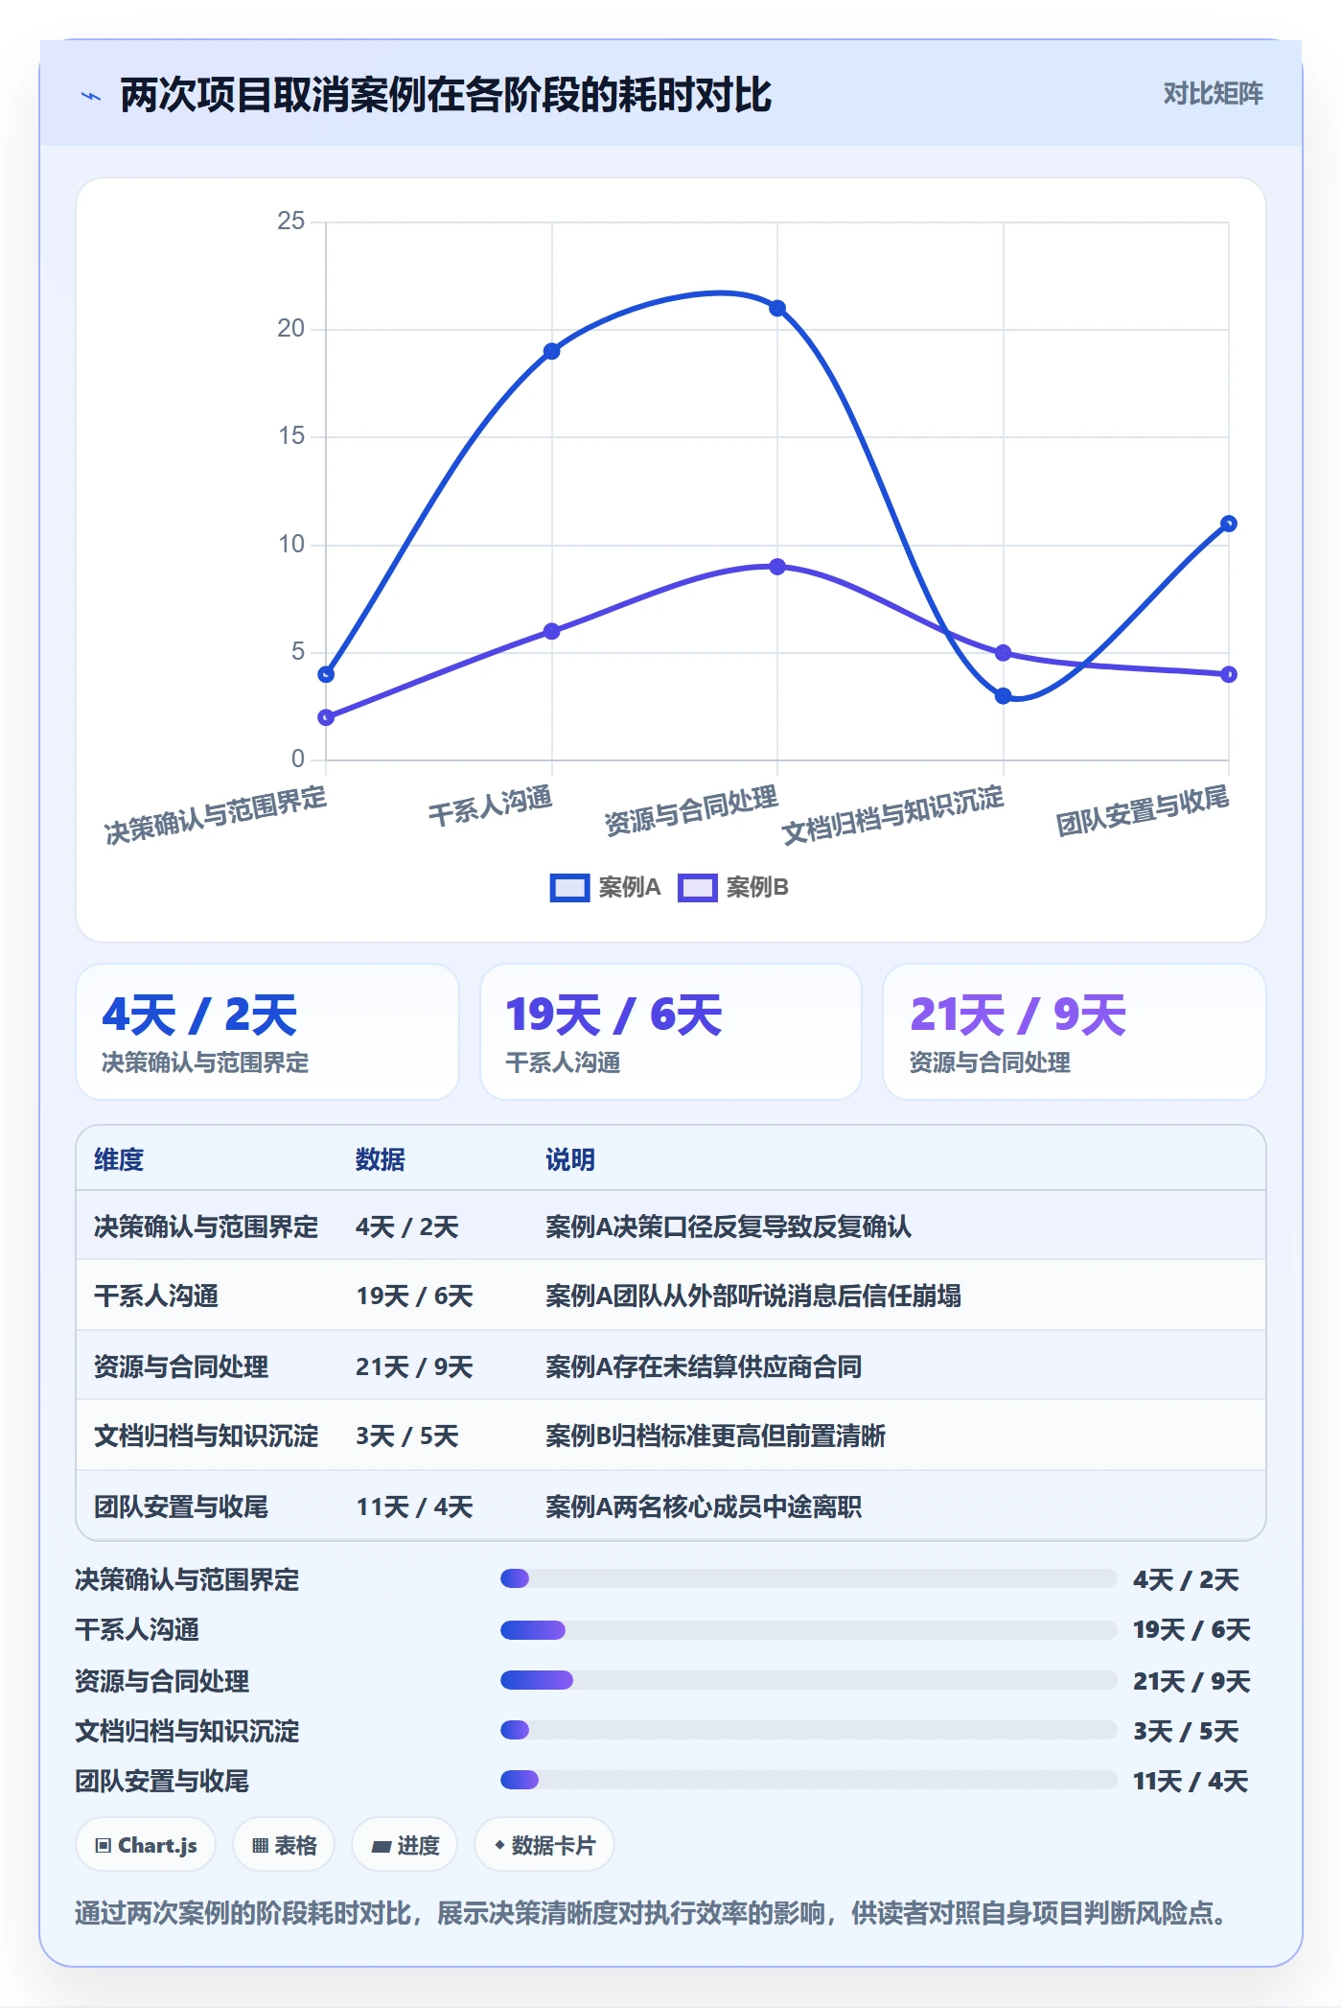
Task: Click 案例B data point at 资源与合同处理 (9)
Action: [x=777, y=567]
